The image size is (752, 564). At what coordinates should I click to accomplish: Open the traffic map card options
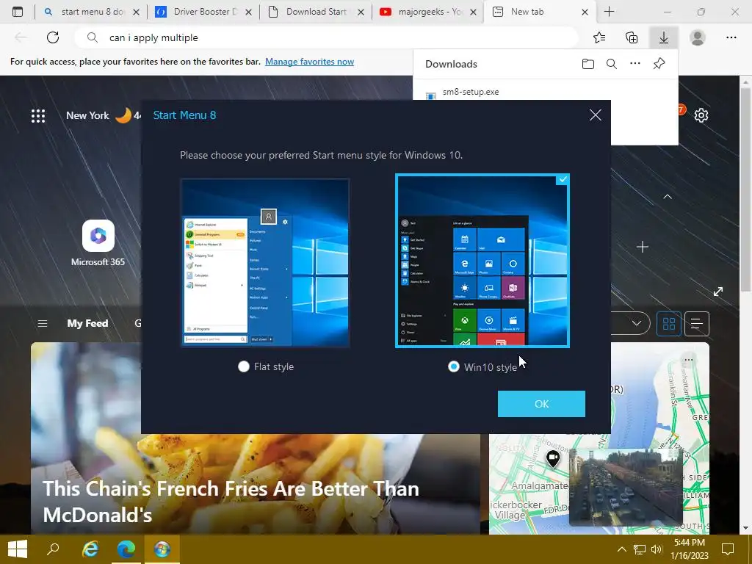pos(689,360)
